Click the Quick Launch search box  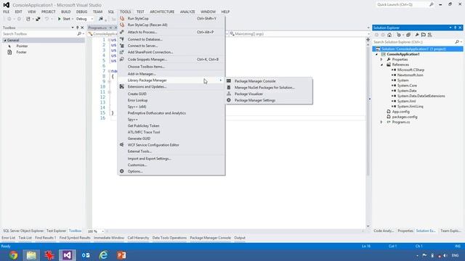point(402,4)
